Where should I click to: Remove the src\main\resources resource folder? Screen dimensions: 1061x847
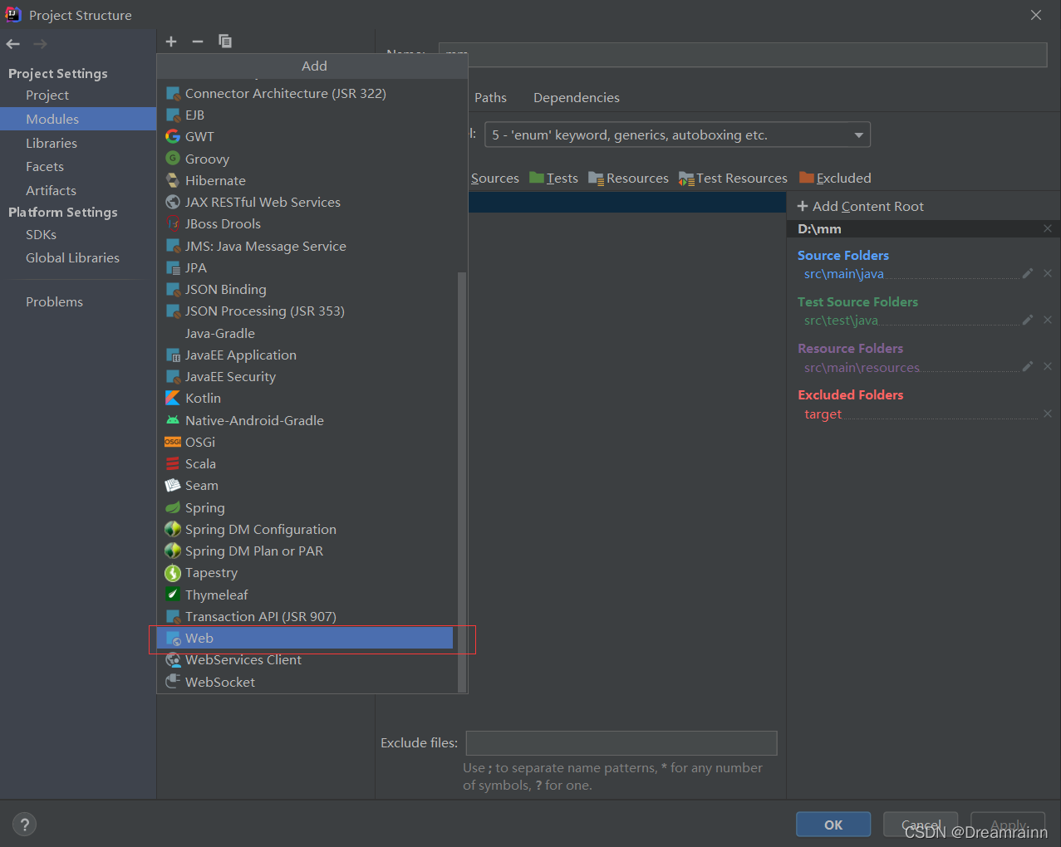coord(1048,366)
